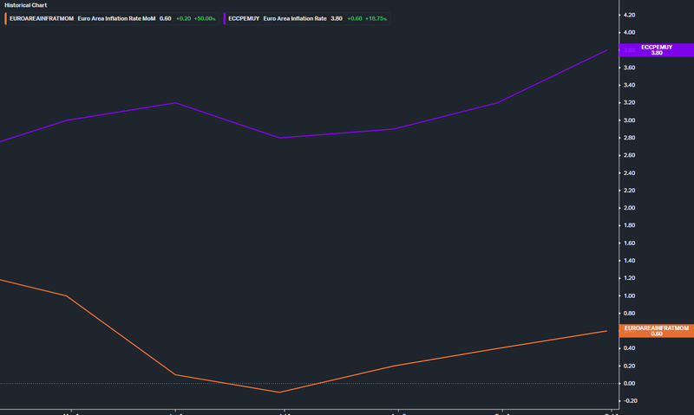Click the +0.60 change figure in legend
The width and height of the screenshot is (694, 415).
coord(355,18)
